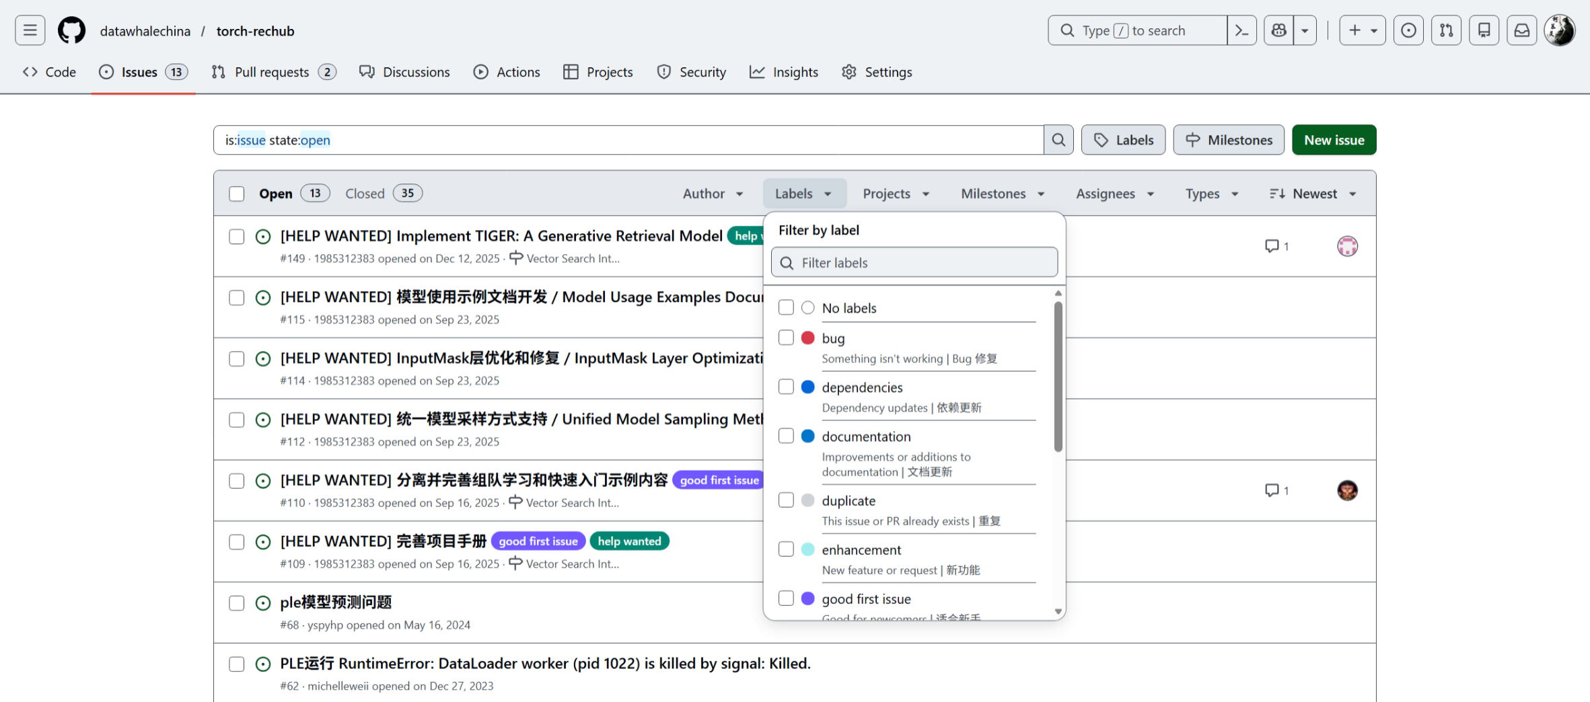Open the command palette icon
Image resolution: width=1590 pixels, height=702 pixels.
1241,31
